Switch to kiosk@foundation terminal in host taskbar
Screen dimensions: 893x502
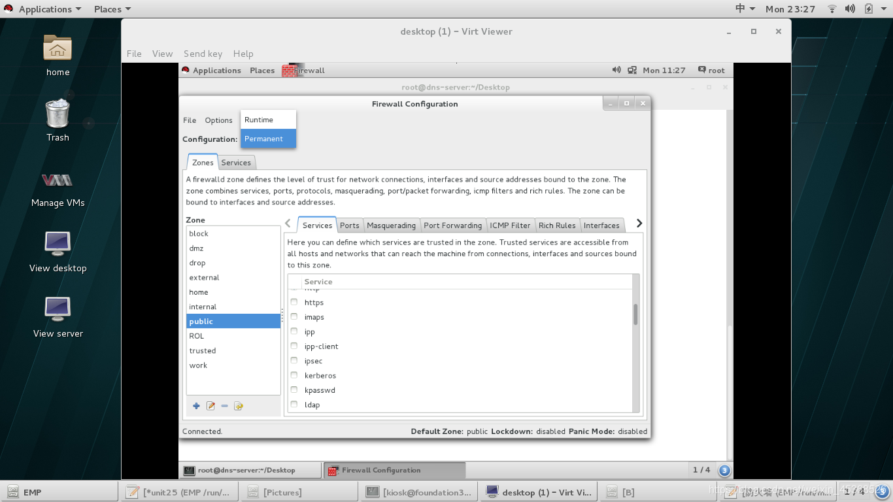click(418, 492)
